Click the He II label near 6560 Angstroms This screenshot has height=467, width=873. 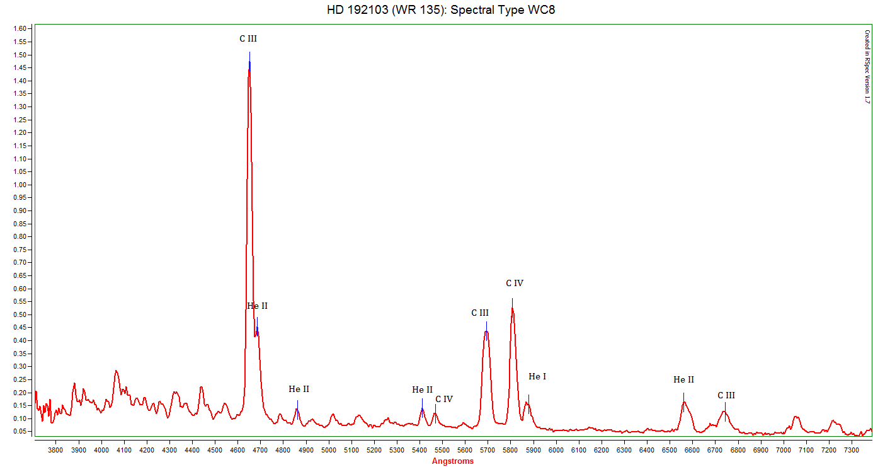[684, 380]
